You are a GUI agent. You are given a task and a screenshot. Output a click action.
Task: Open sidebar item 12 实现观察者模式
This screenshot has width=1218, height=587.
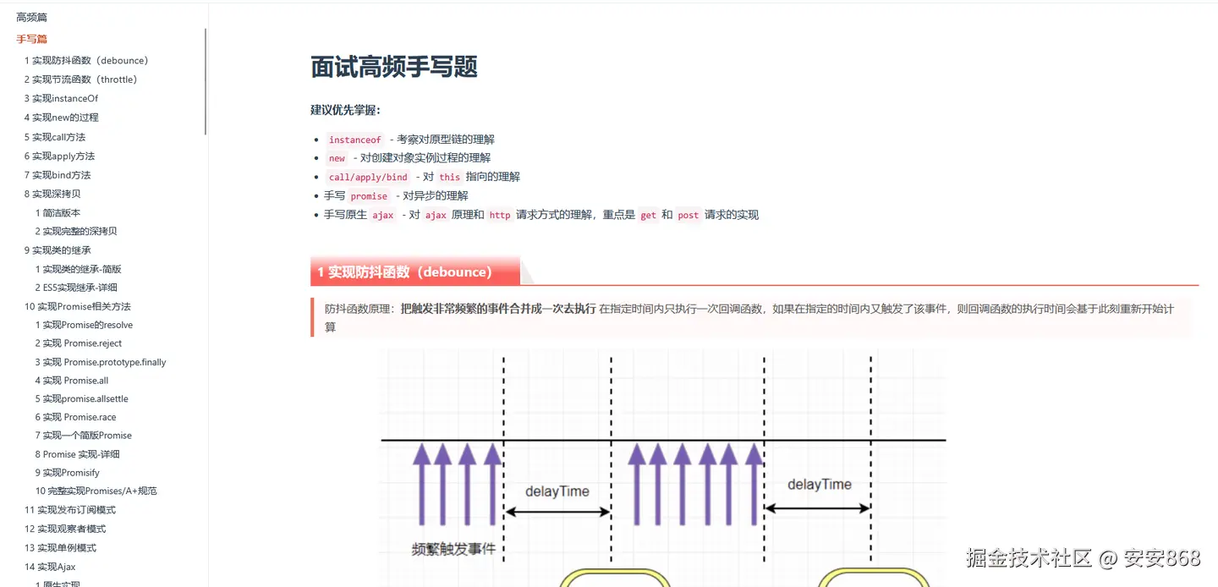pyautogui.click(x=65, y=529)
